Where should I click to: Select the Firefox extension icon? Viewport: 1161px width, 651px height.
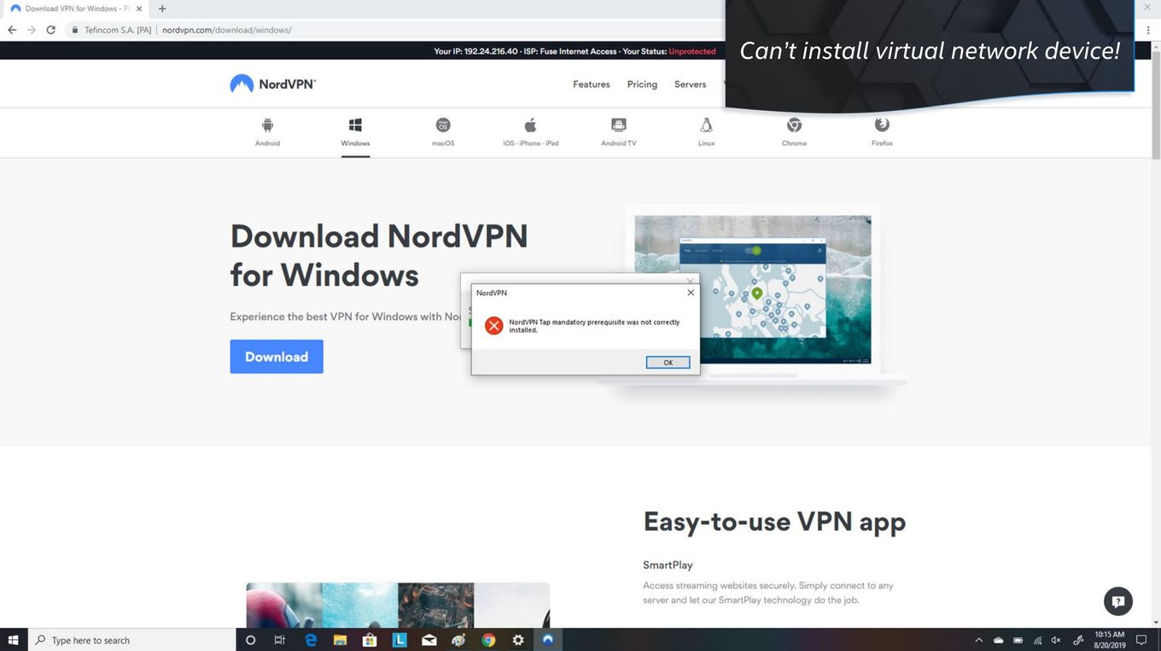pos(882,125)
